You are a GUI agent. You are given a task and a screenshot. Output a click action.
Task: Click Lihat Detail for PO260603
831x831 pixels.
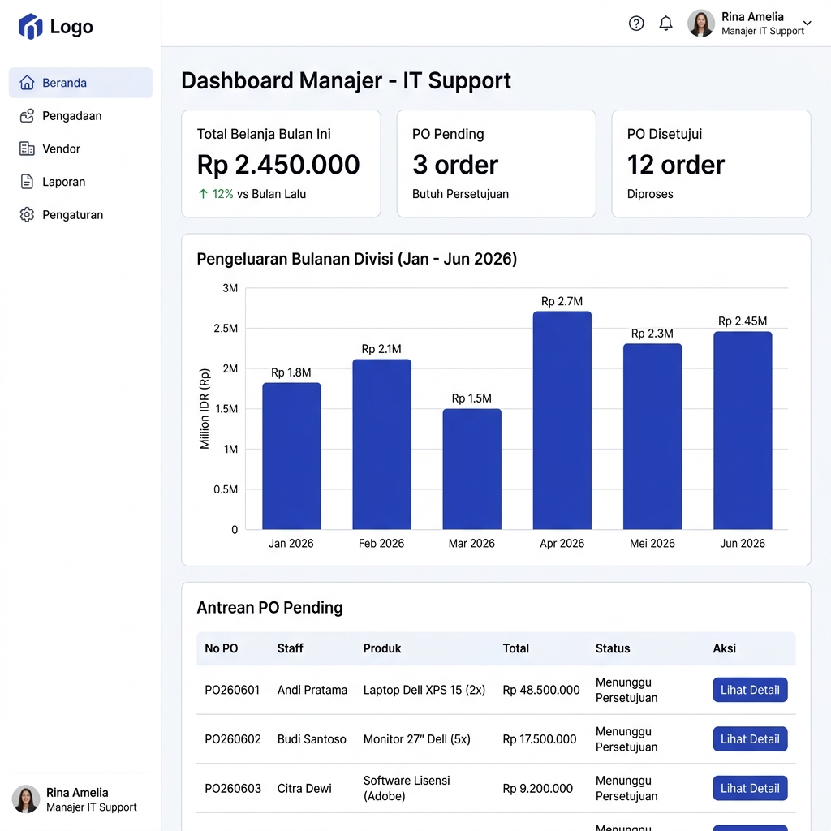(750, 788)
